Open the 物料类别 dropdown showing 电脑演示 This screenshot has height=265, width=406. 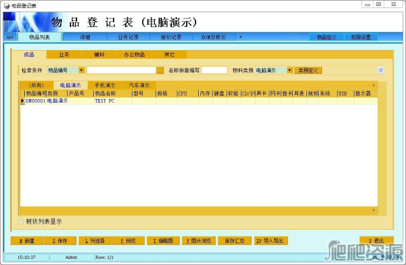pyautogui.click(x=290, y=70)
